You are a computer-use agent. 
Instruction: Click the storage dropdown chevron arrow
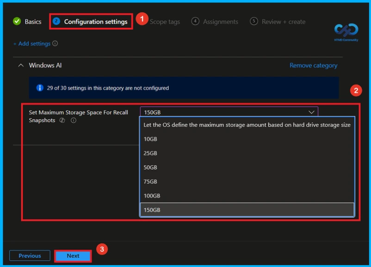click(311, 112)
